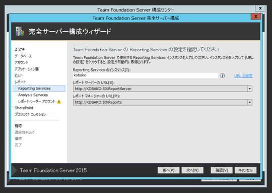Select ビルド in the wizard steps
Viewport: 272px width, 193px height.
(x=19, y=75)
